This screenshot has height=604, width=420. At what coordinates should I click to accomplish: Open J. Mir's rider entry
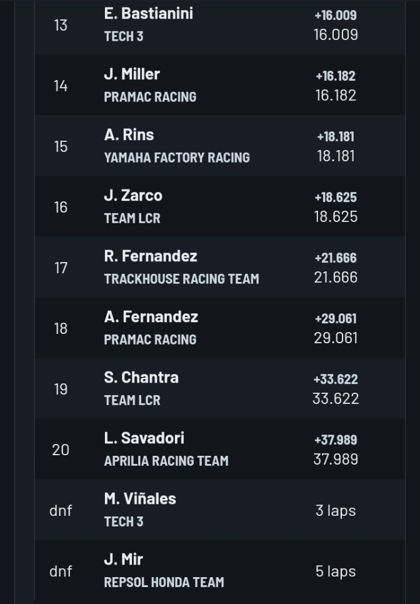[124, 559]
